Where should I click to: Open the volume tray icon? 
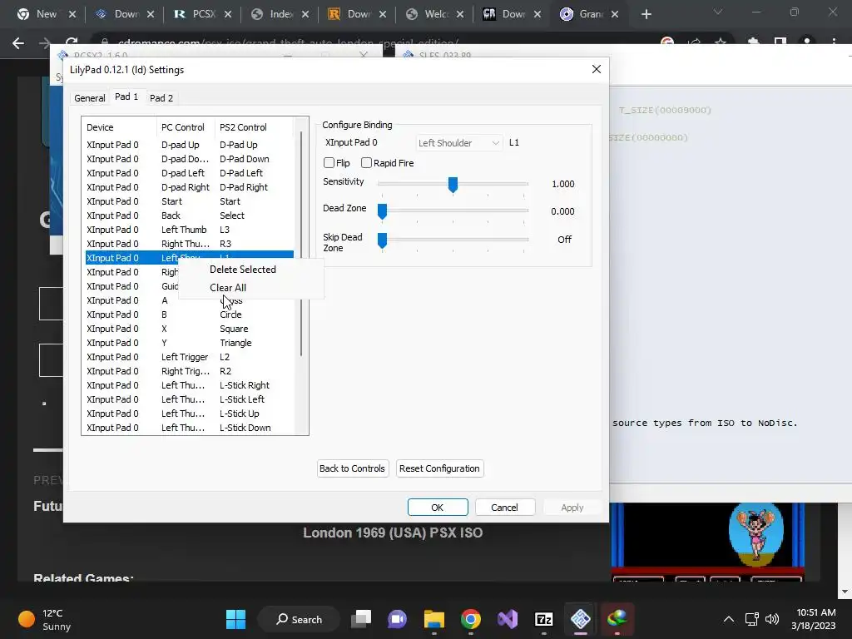771,619
